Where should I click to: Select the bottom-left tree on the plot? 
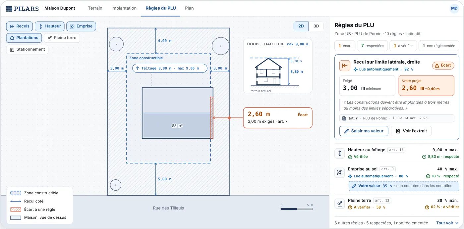(x=116, y=185)
